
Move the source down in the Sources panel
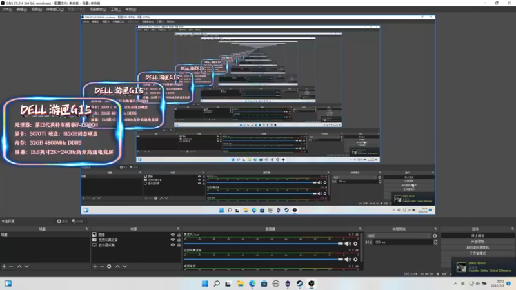tap(124, 266)
